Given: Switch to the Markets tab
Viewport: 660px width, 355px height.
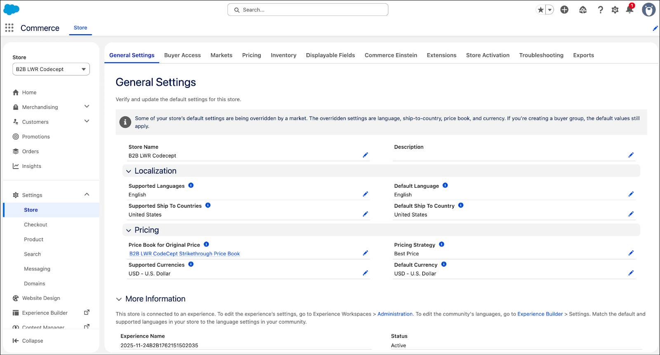Looking at the screenshot, I should point(222,55).
